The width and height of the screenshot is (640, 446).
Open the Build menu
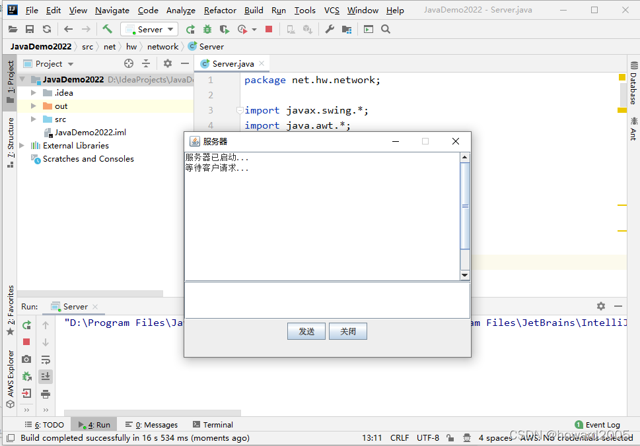point(254,10)
